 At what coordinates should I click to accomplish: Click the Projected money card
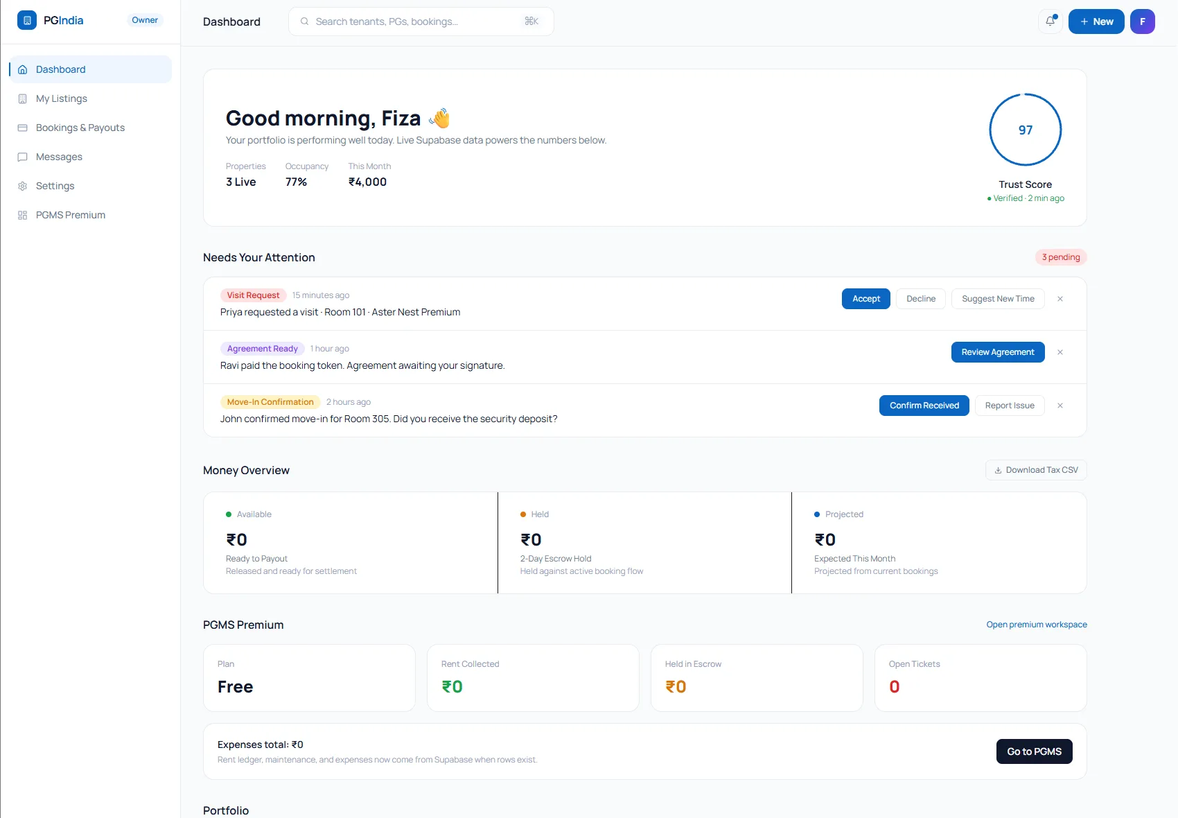point(939,543)
